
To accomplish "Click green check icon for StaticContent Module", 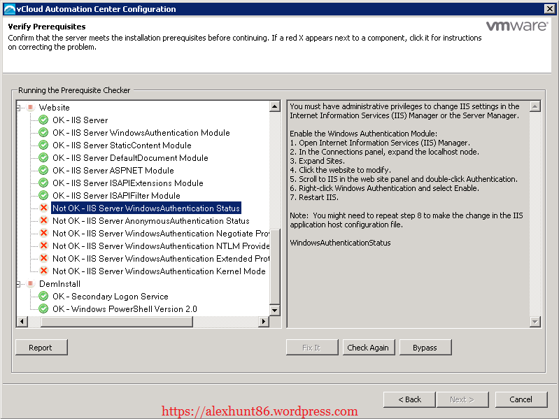I will [x=43, y=145].
